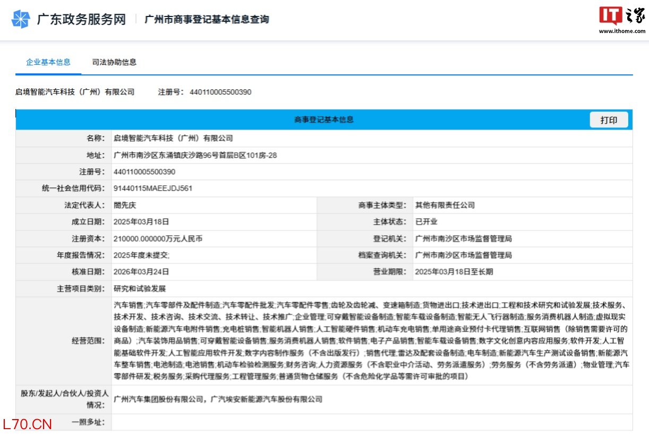This screenshot has width=649, height=435.
Task: Switch to the 司法协助信息 tab
Action: click(114, 62)
